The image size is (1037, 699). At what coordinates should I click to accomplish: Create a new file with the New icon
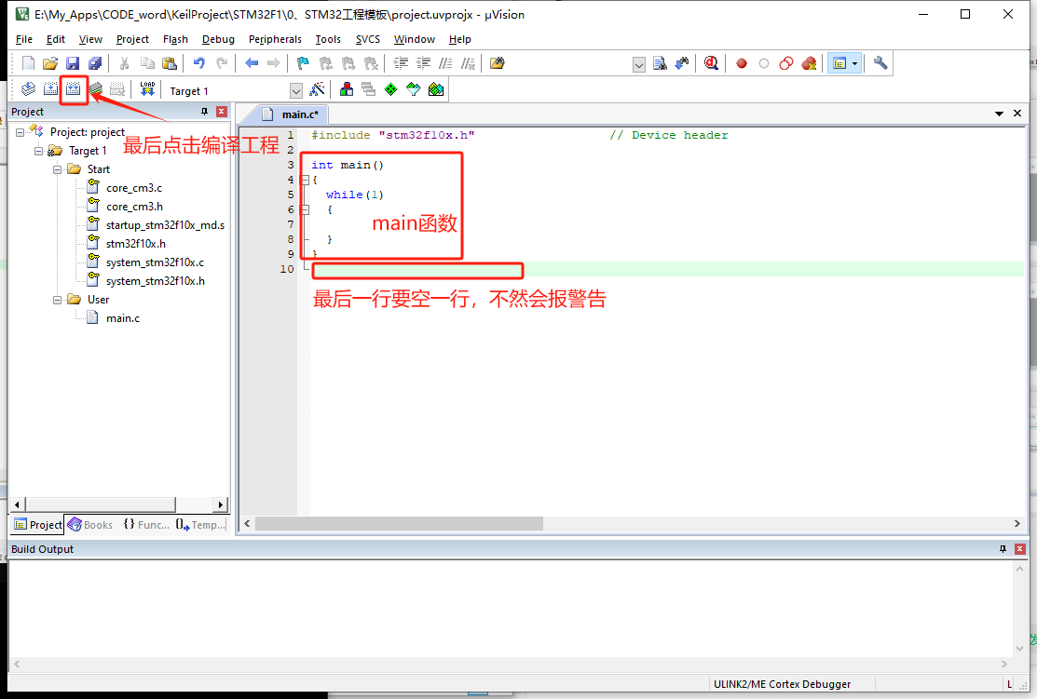click(x=28, y=63)
